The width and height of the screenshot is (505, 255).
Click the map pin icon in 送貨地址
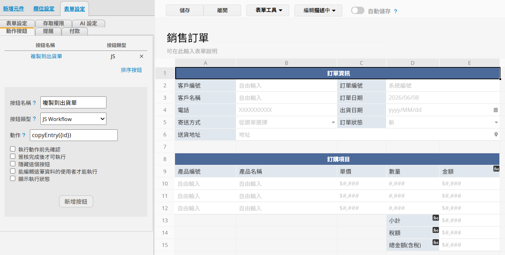click(496, 134)
